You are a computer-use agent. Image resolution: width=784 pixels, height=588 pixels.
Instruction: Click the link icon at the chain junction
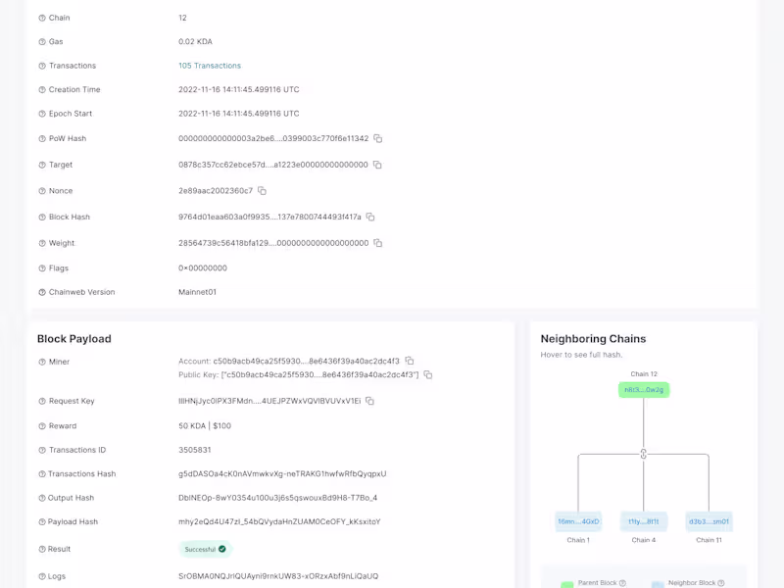[643, 454]
